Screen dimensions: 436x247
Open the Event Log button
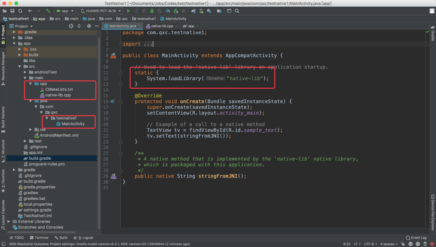pyautogui.click(x=416, y=238)
